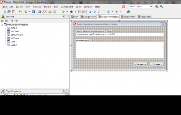Open the dropdown arrow beside Run button
The image size is (181, 115).
pyautogui.click(x=67, y=12)
